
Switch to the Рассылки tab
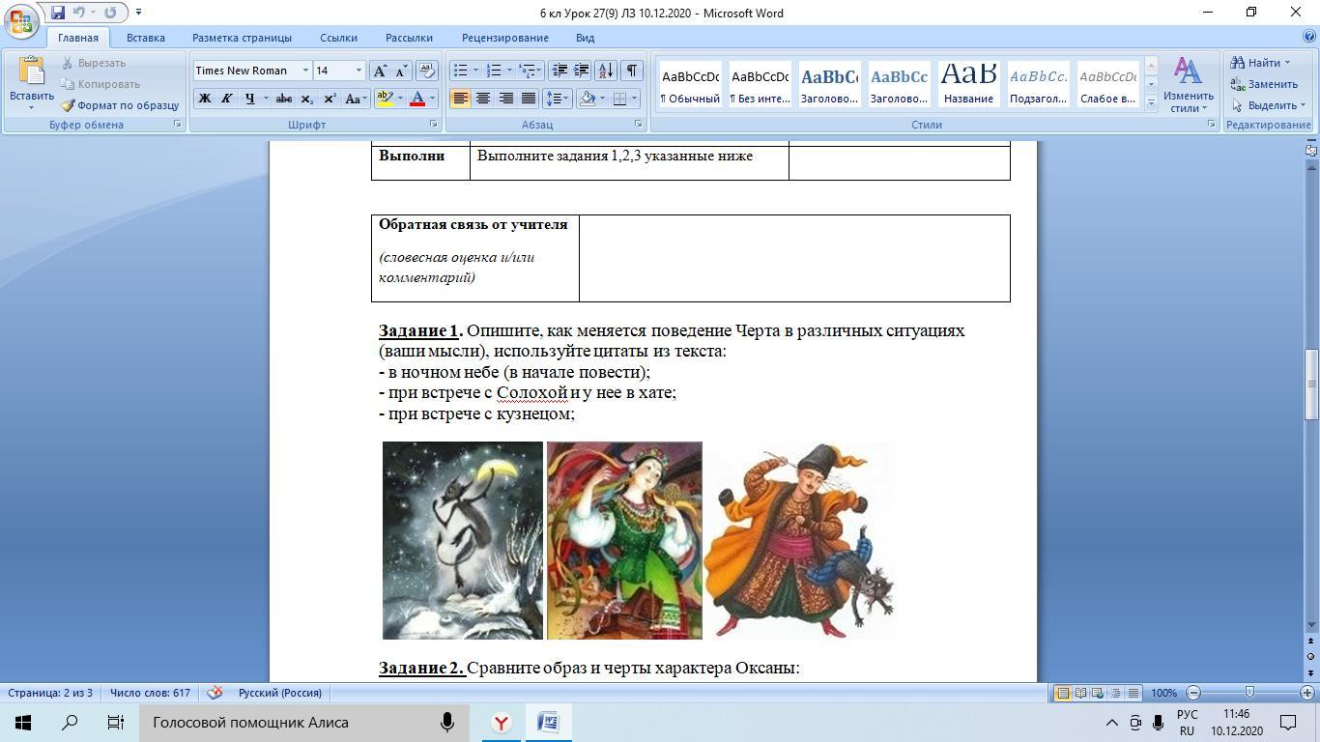409,38
